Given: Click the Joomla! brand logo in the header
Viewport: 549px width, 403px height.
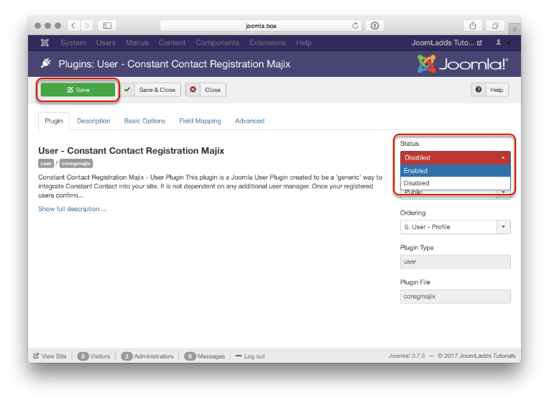Looking at the screenshot, I should coord(462,64).
